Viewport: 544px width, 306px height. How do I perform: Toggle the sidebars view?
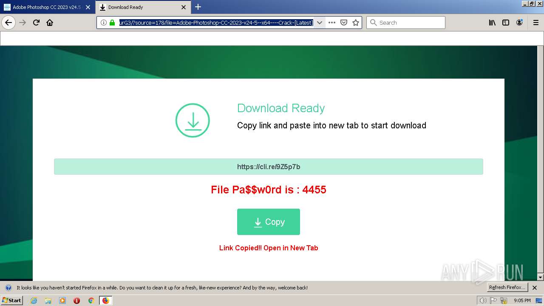point(506,23)
